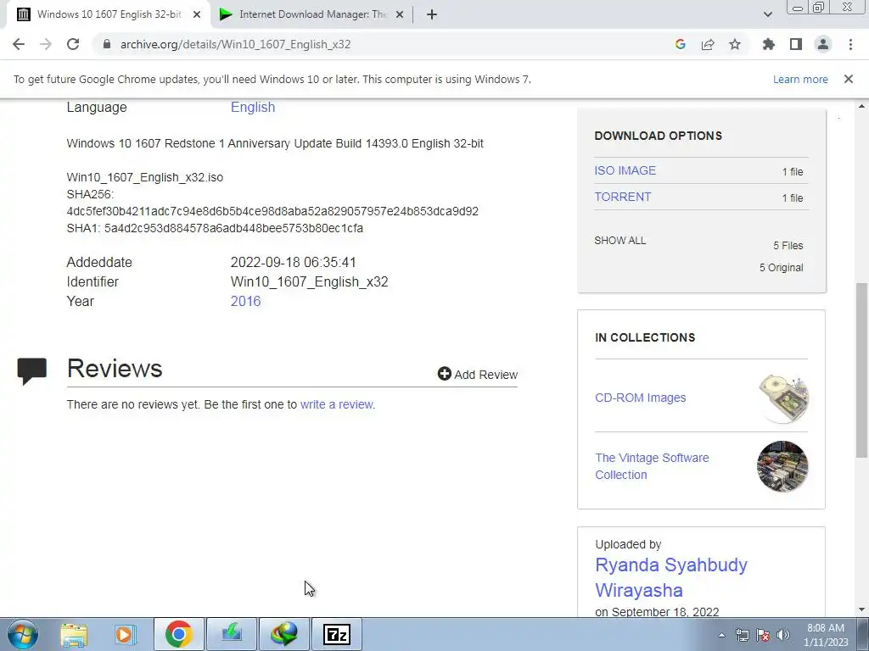Click the Google icon in address bar
Viewport: 869px width, 651px height.
point(681,44)
